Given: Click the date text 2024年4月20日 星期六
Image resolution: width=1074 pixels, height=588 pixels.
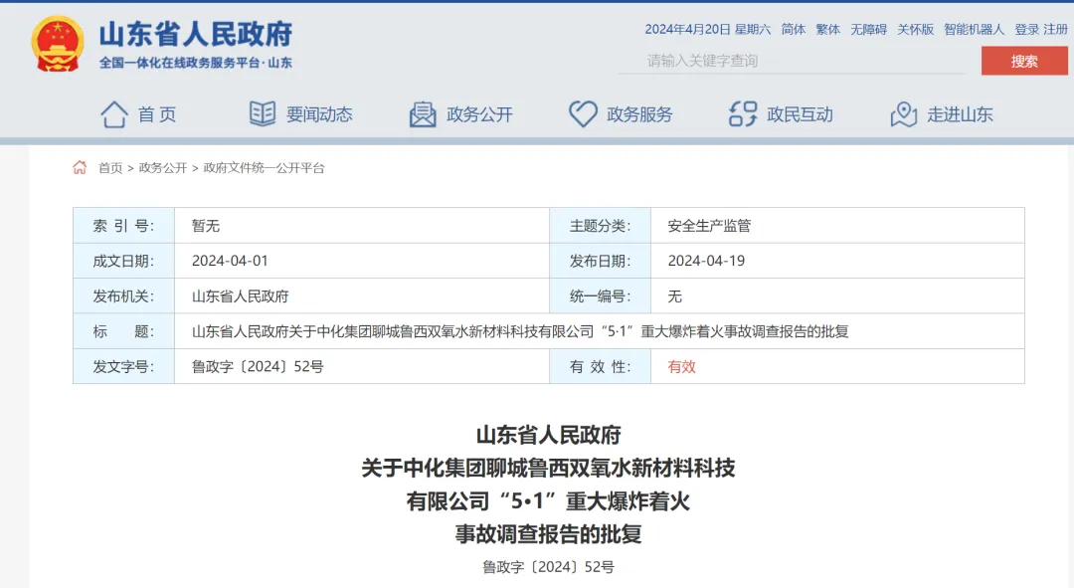Looking at the screenshot, I should coord(708,30).
